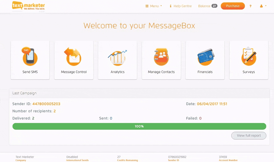
Task: Open the Manage Contacts address book icon
Action: (161, 57)
